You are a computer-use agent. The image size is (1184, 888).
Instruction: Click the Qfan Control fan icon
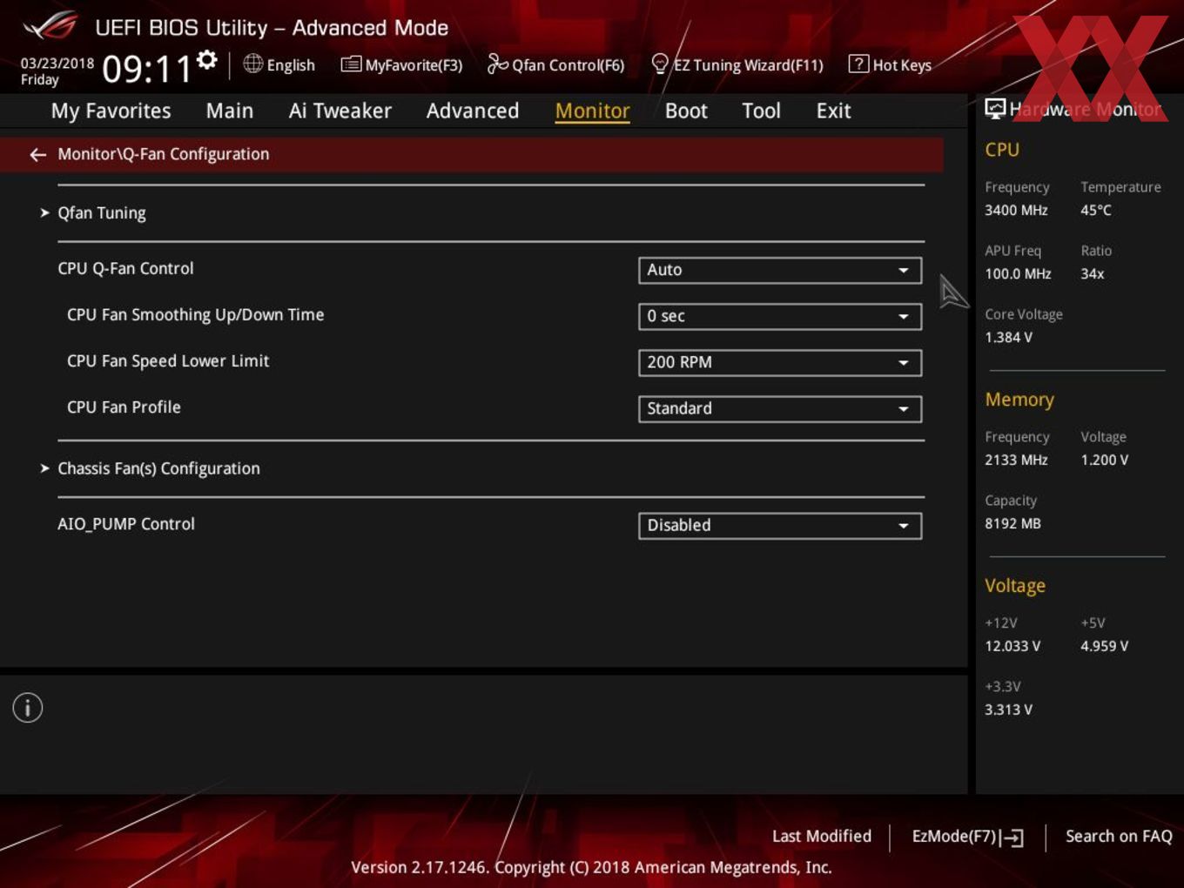click(497, 64)
